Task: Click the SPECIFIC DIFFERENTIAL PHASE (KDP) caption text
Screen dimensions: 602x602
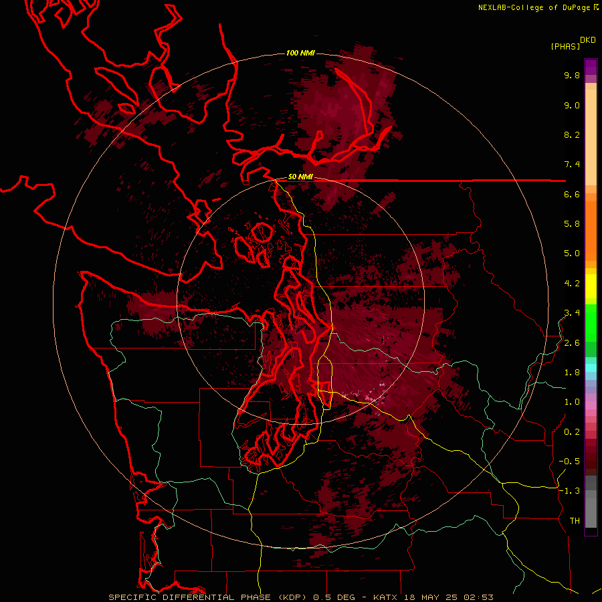Action: point(208,597)
